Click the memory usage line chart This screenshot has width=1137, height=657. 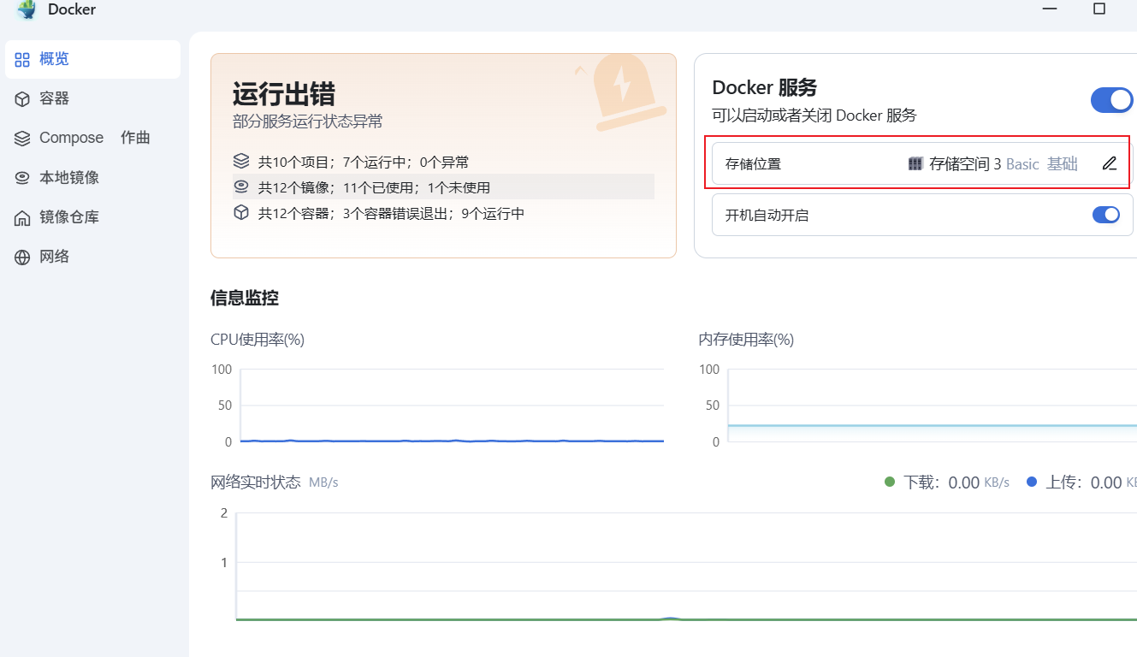[917, 405]
